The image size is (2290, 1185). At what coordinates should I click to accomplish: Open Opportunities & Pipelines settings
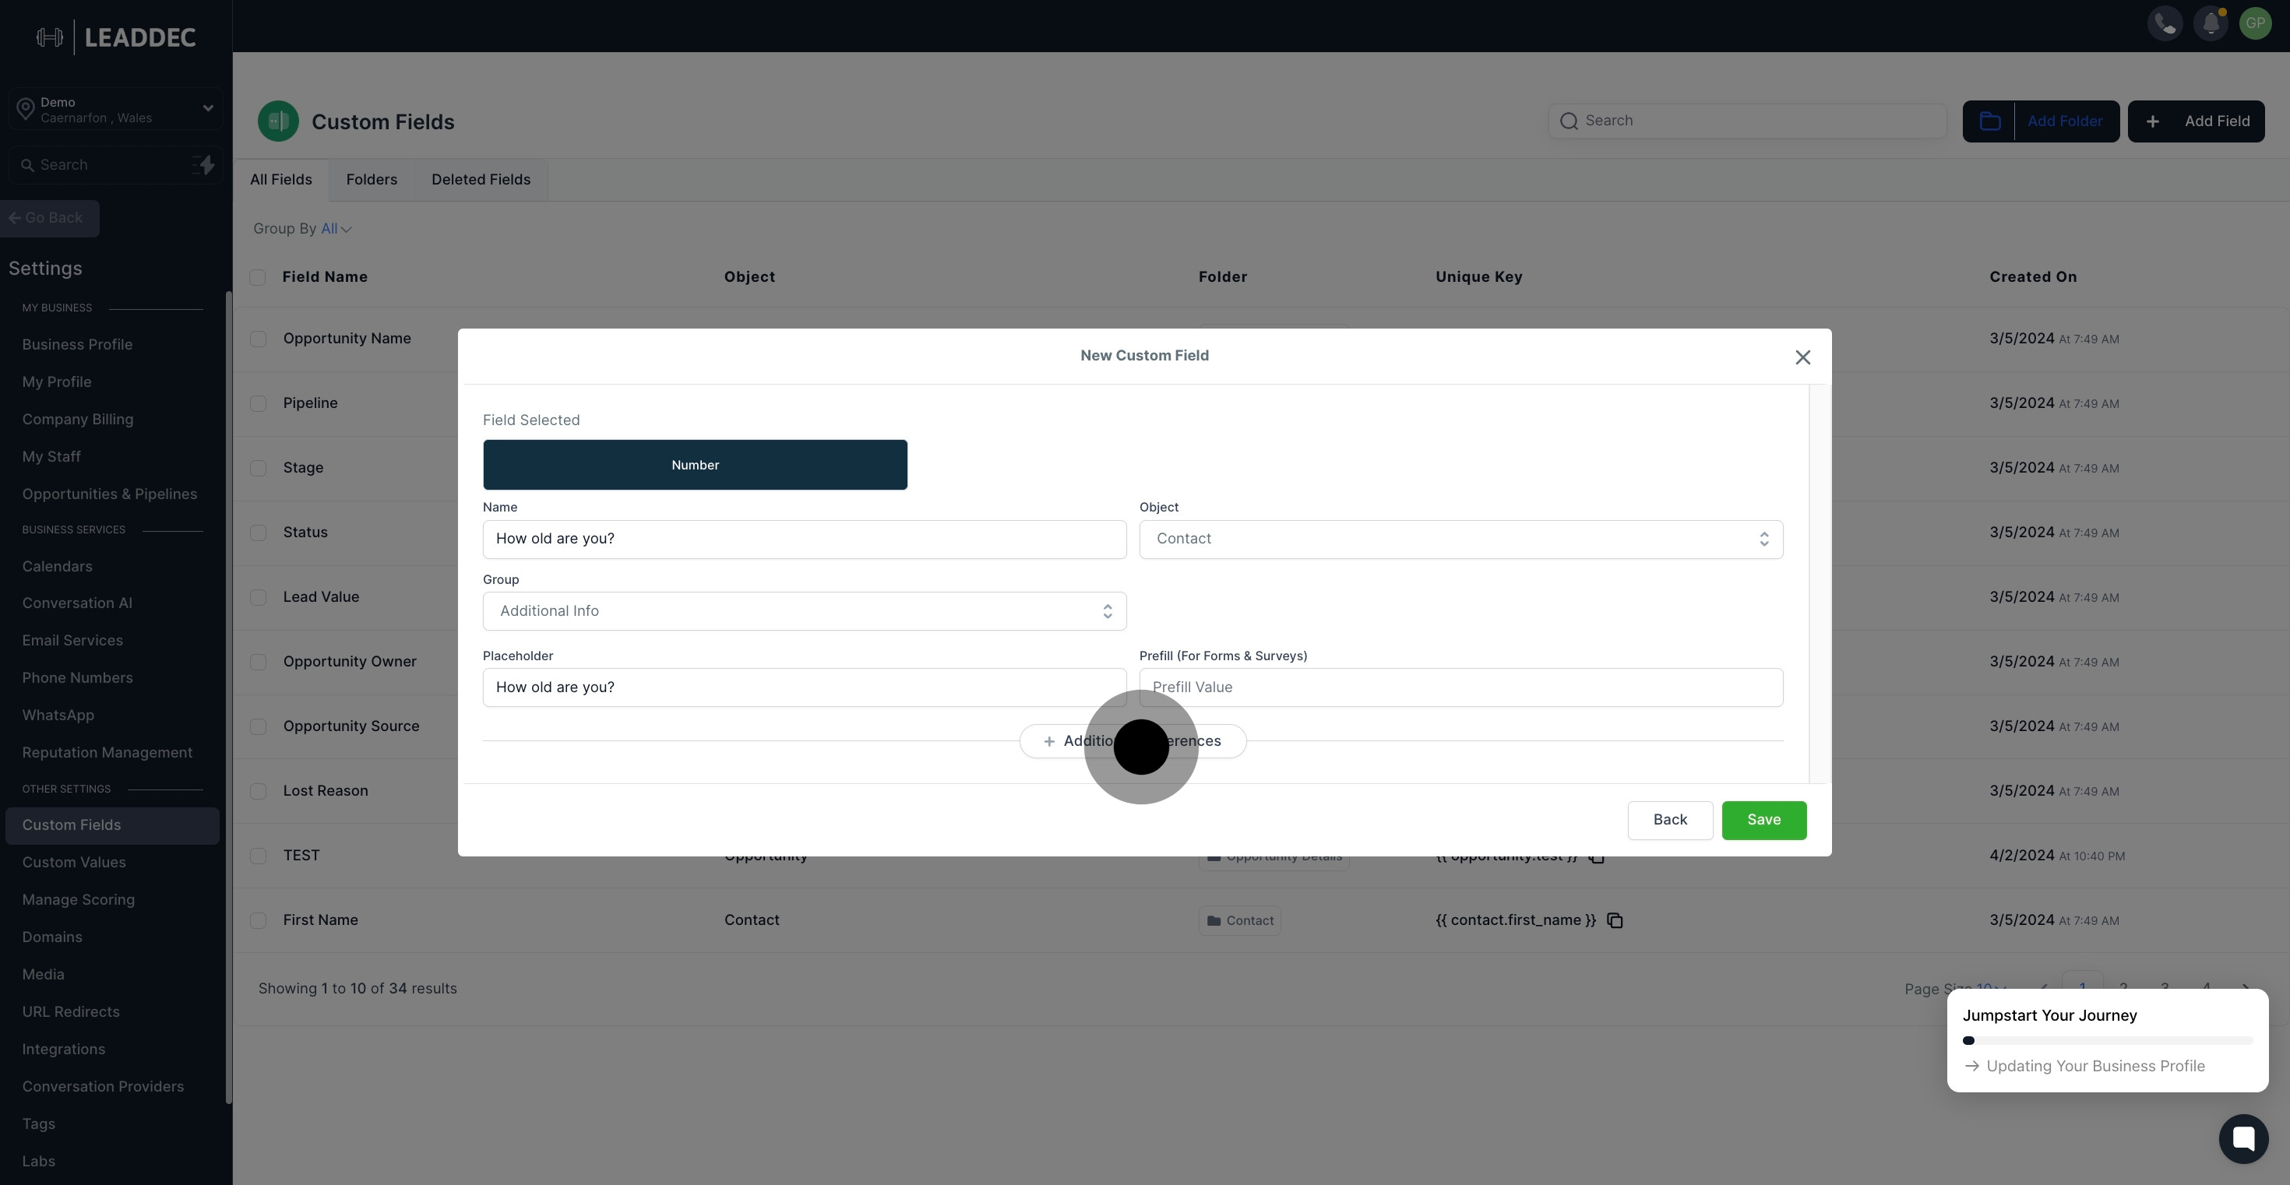[109, 494]
